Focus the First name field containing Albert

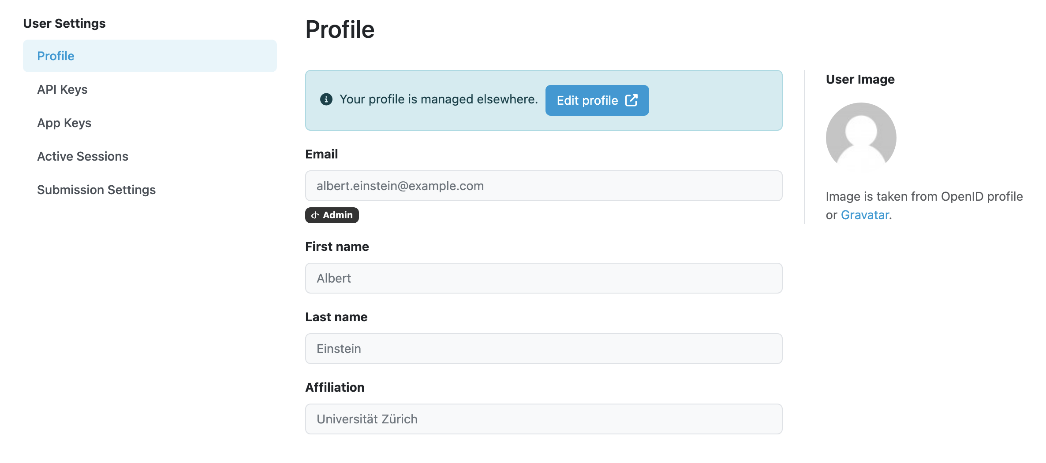coord(544,278)
